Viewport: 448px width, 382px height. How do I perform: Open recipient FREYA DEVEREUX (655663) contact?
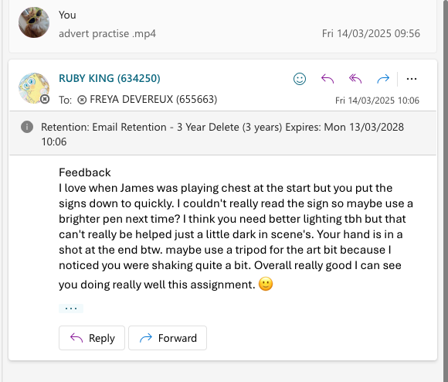tap(154, 100)
